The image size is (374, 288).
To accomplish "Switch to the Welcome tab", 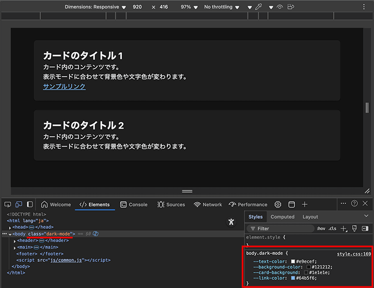I will 56,204.
